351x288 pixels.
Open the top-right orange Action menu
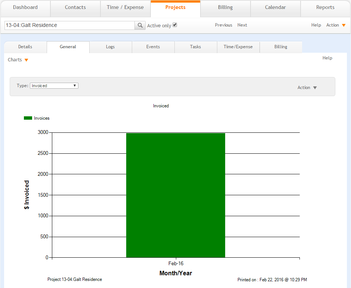click(336, 25)
